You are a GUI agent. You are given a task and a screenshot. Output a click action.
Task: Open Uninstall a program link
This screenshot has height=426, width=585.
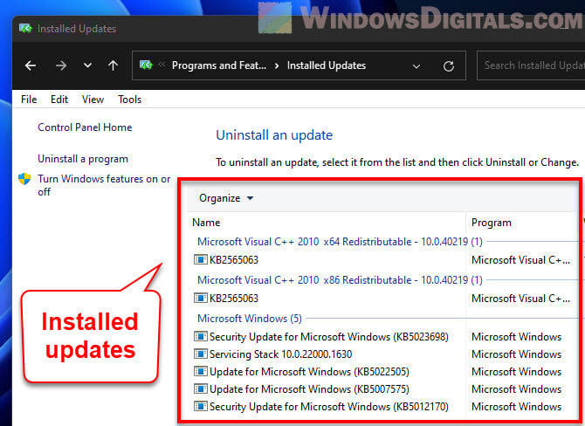point(83,159)
